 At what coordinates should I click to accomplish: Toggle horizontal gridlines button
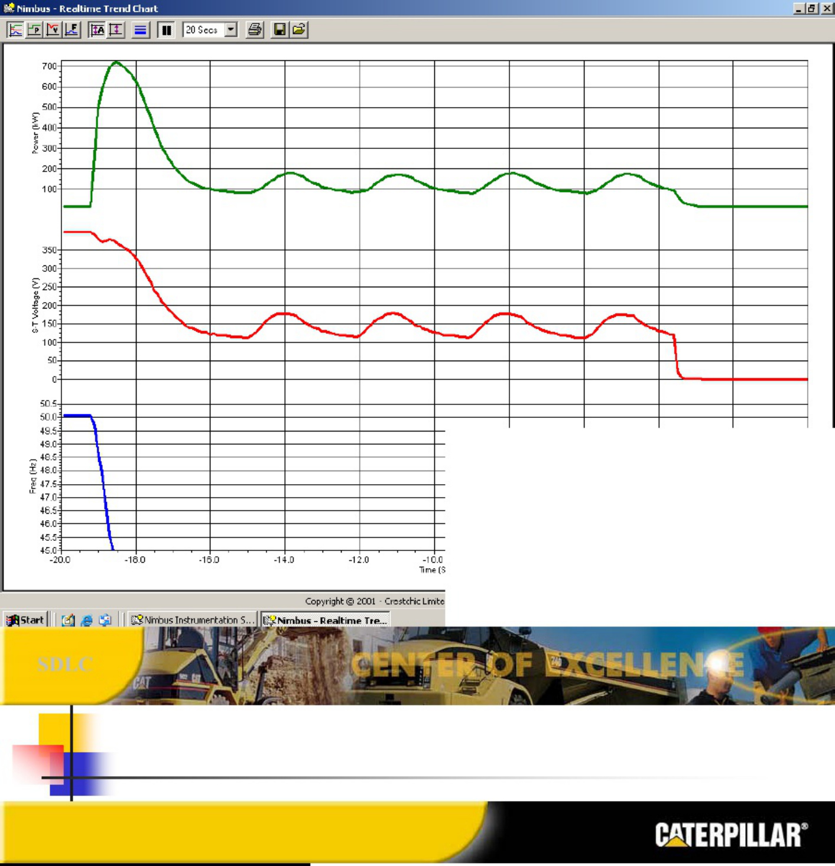(141, 30)
